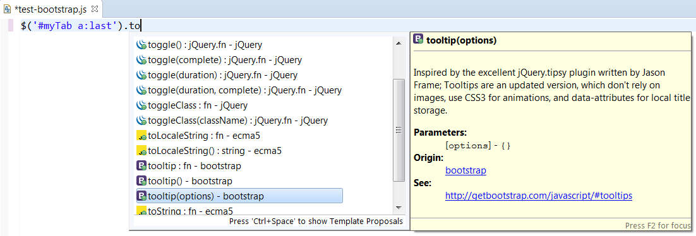Click JS icon beside toLocaleString : fn

(x=141, y=135)
